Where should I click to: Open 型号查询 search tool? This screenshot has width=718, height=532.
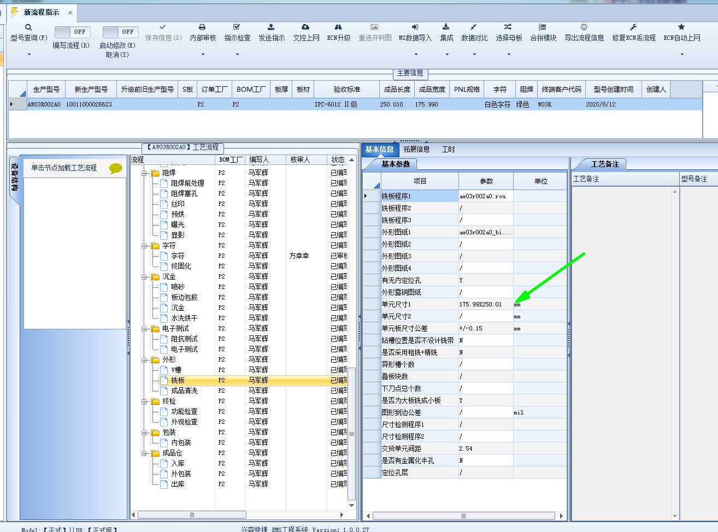click(x=28, y=32)
